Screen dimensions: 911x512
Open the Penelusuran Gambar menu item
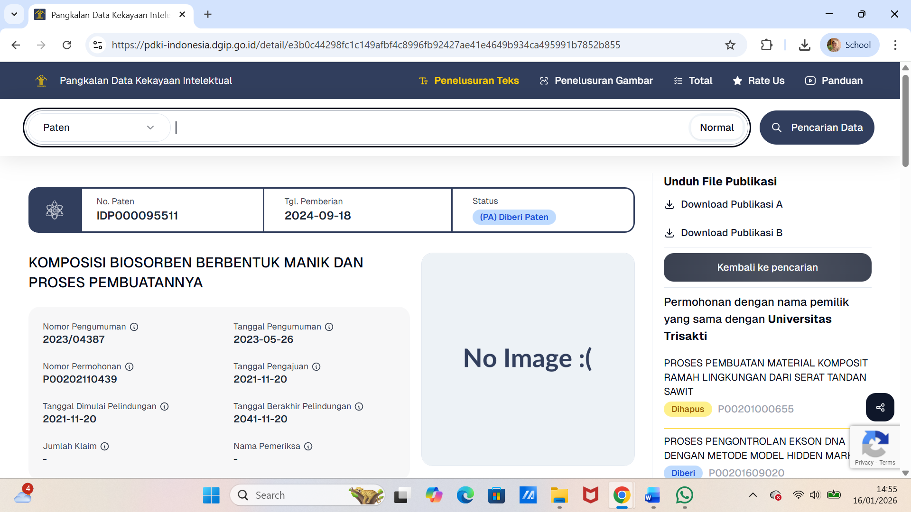(596, 81)
